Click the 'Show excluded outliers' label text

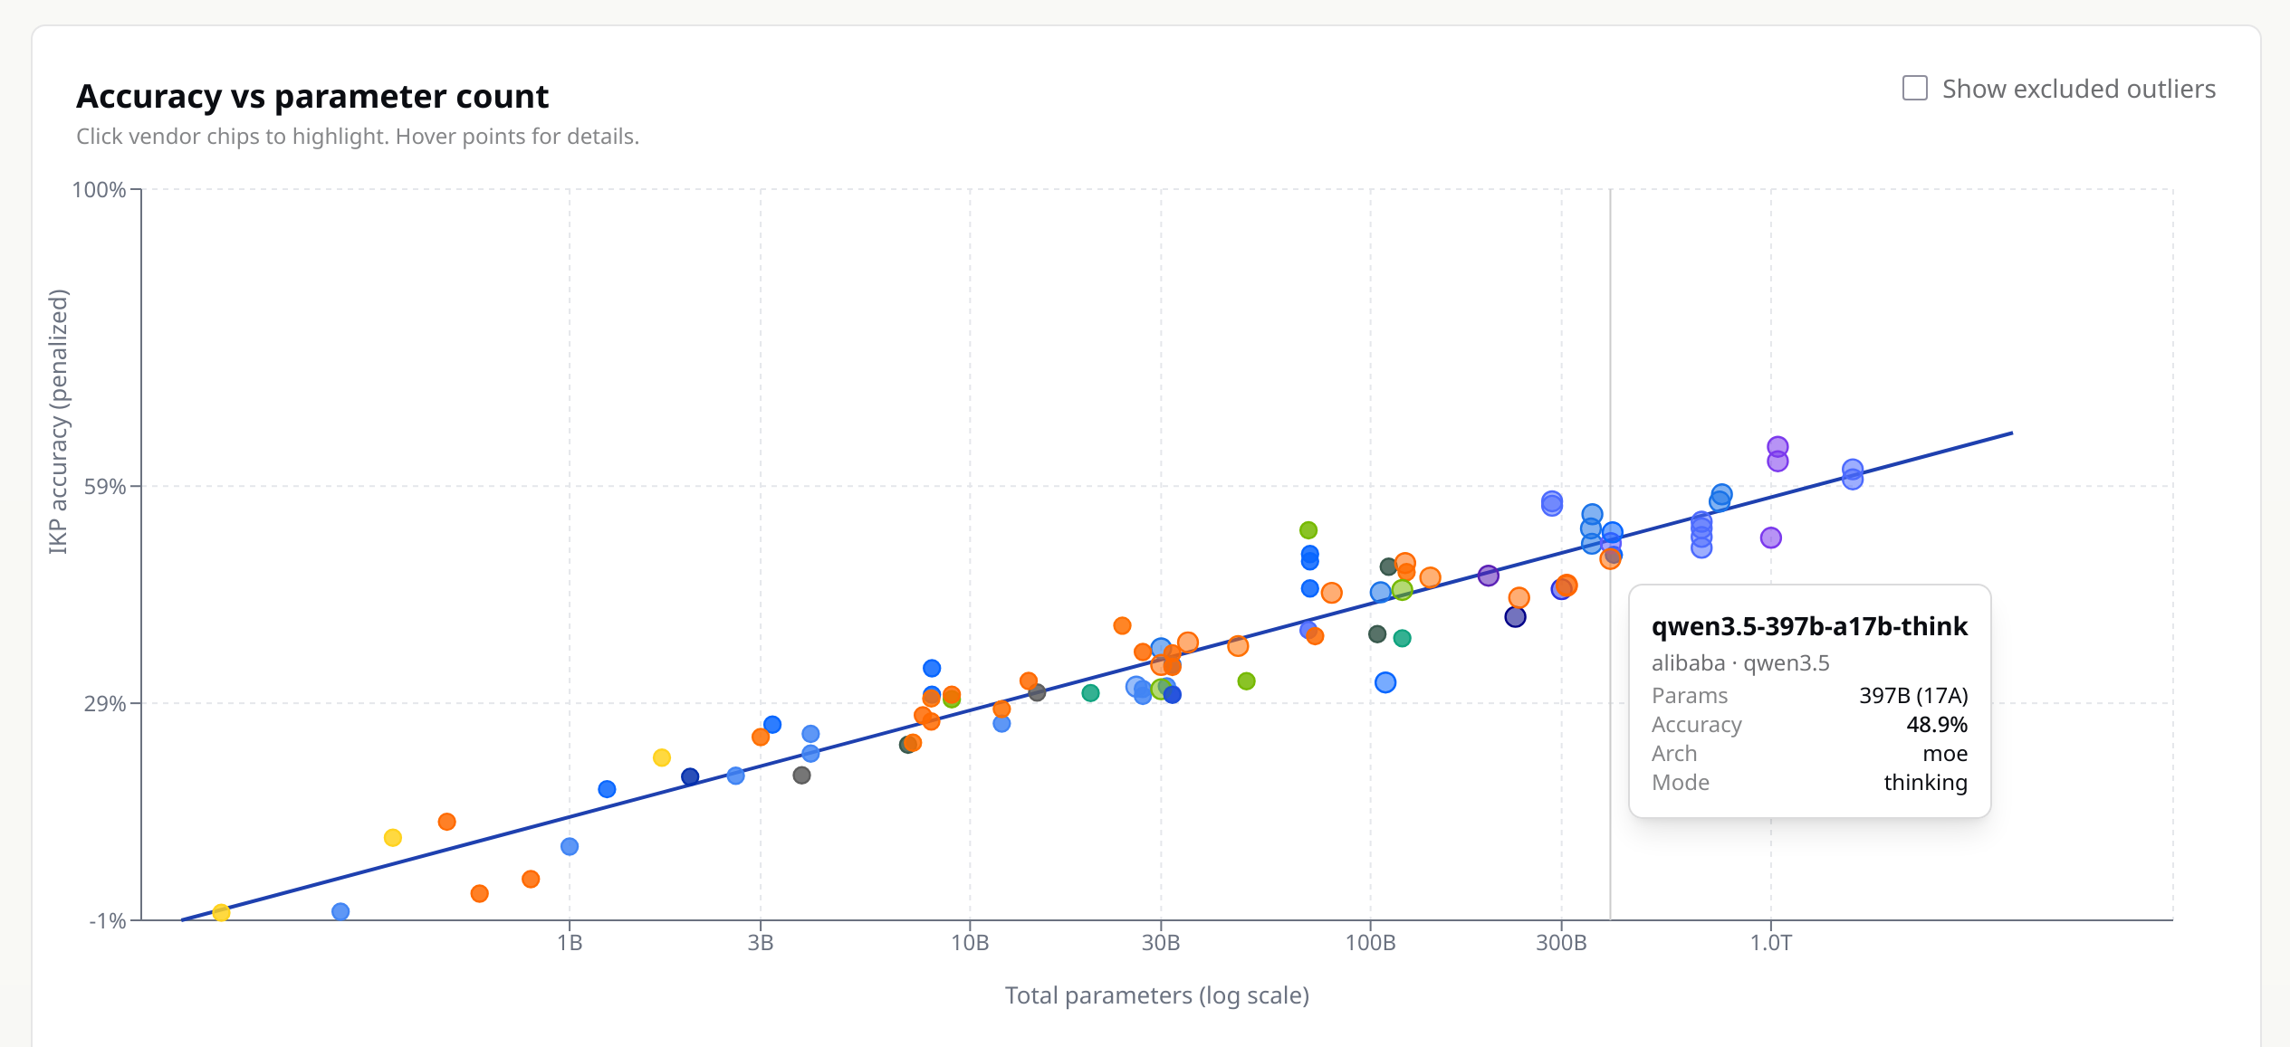(x=2078, y=89)
